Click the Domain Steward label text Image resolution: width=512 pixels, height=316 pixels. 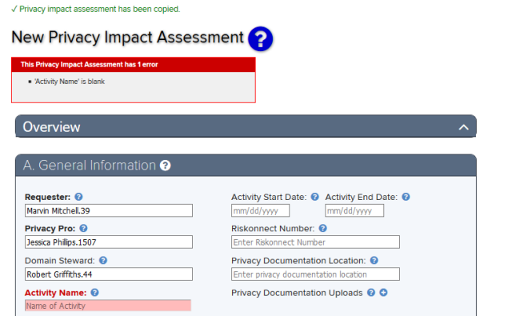[60, 261]
